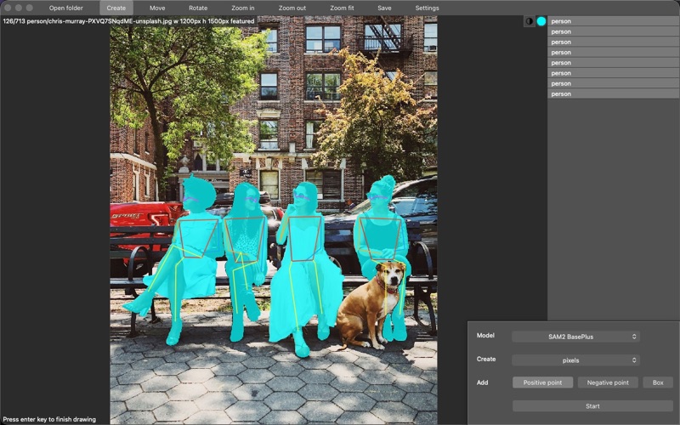The image size is (680, 425).
Task: Toggle the Positive point add mode
Action: 542,382
